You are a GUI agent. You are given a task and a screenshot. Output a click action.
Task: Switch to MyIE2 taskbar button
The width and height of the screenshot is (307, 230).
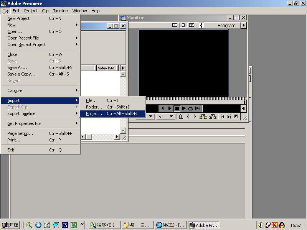pyautogui.click(x=170, y=225)
